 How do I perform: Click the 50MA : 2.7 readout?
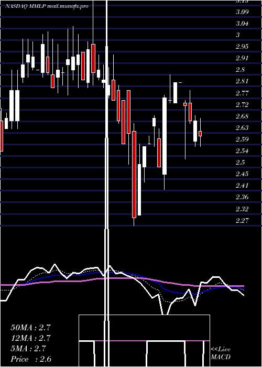pos(30,328)
